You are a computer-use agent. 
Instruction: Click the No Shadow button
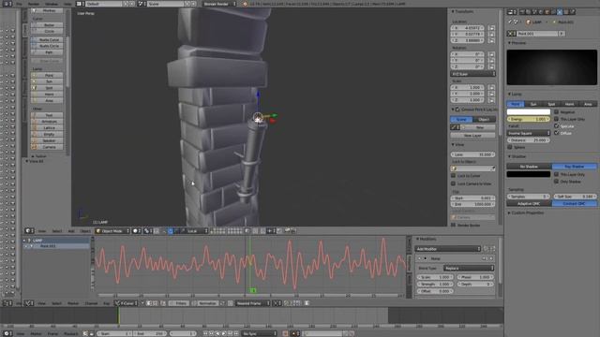click(x=529, y=167)
